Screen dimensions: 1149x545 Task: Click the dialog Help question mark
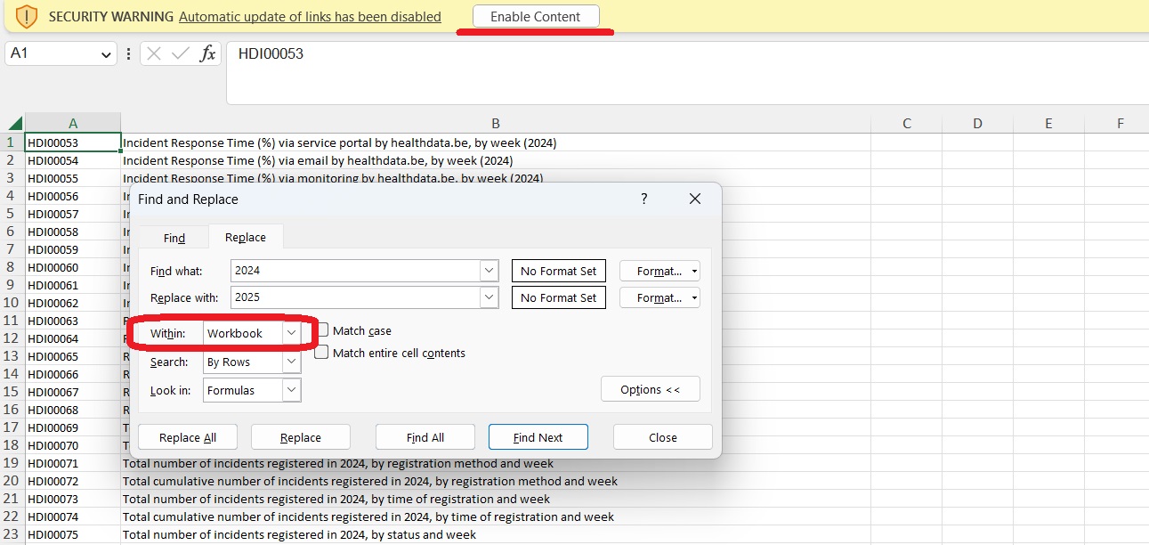point(644,199)
